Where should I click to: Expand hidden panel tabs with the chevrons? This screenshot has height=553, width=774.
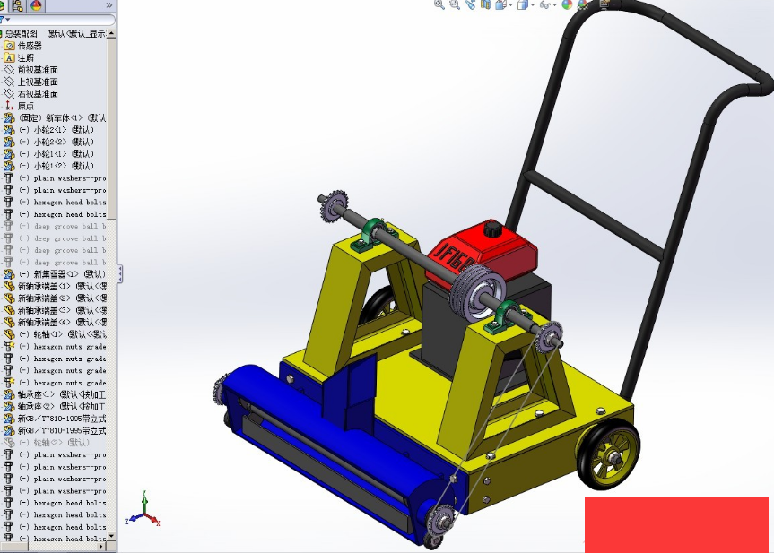coord(109,5)
